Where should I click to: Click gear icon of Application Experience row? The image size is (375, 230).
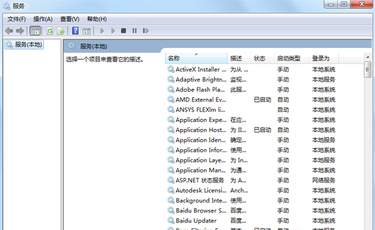171,120
